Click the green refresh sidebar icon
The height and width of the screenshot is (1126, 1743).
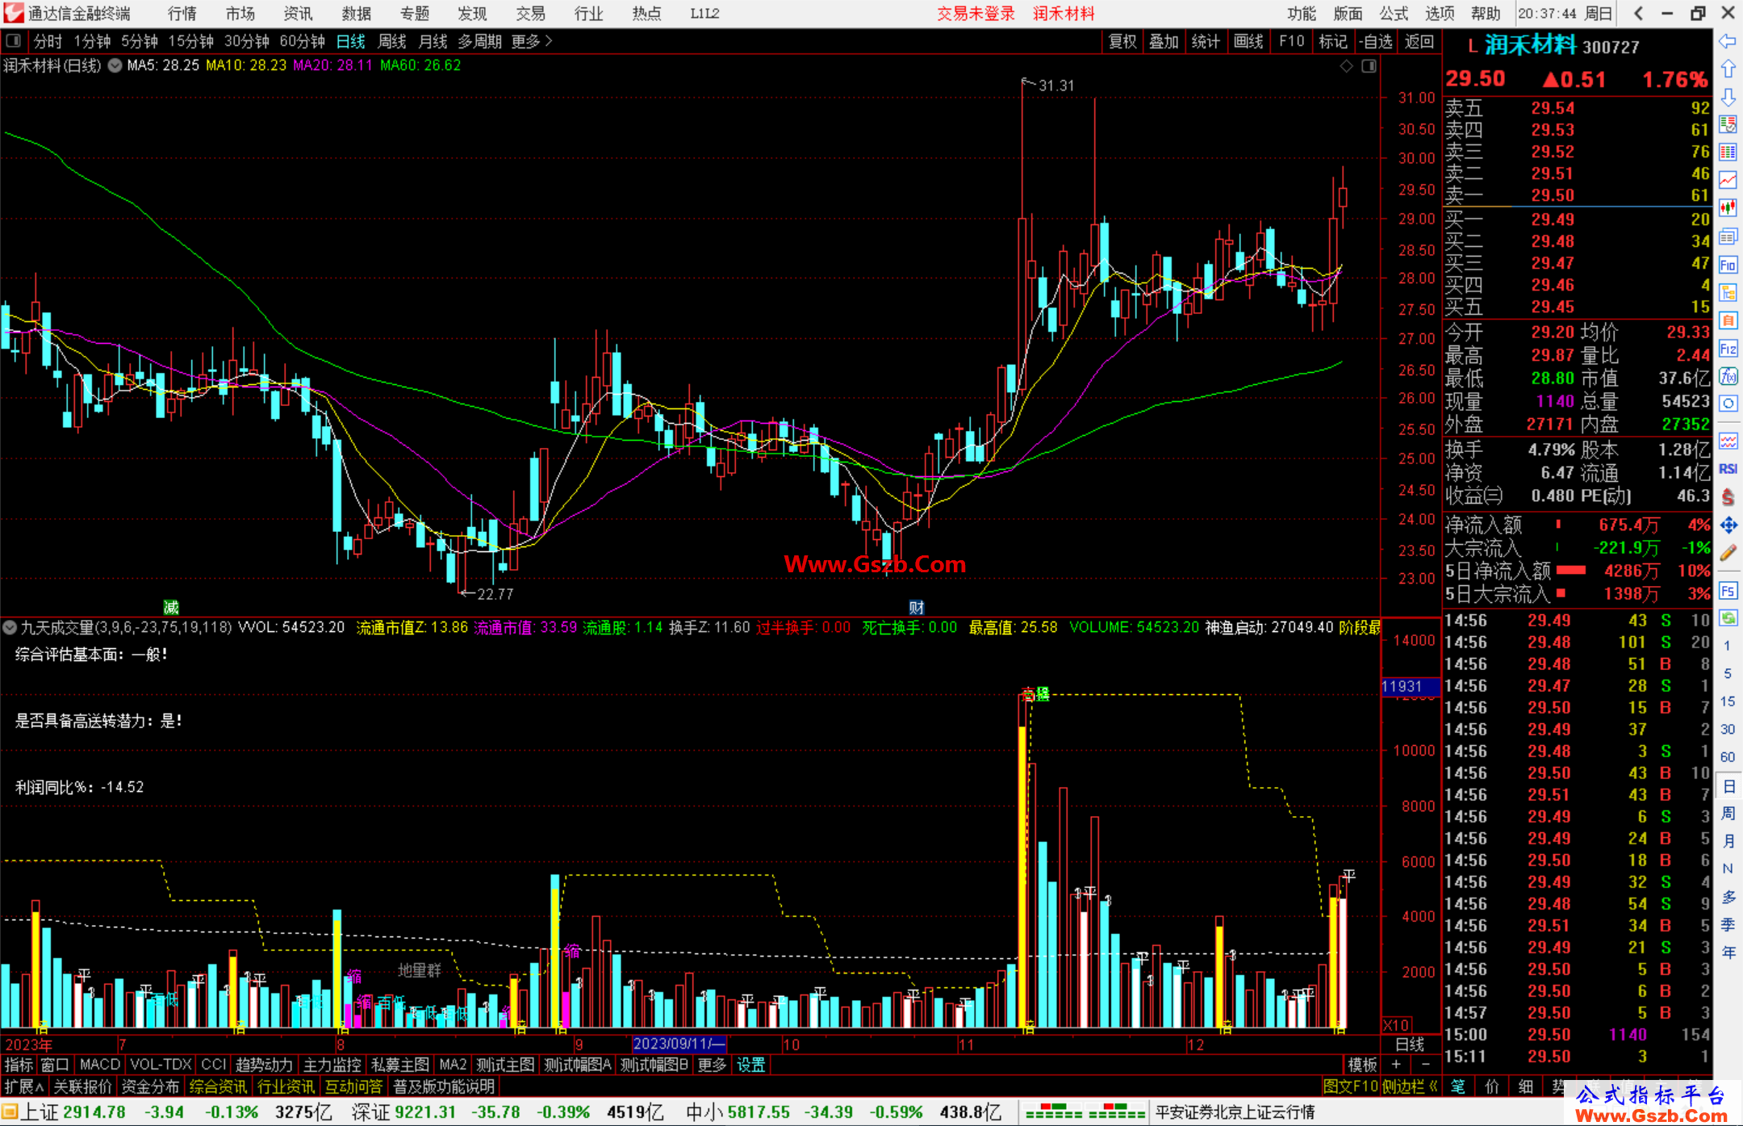[1728, 618]
